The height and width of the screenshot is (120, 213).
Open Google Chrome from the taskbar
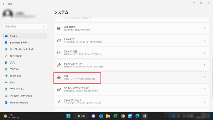coord(123,116)
